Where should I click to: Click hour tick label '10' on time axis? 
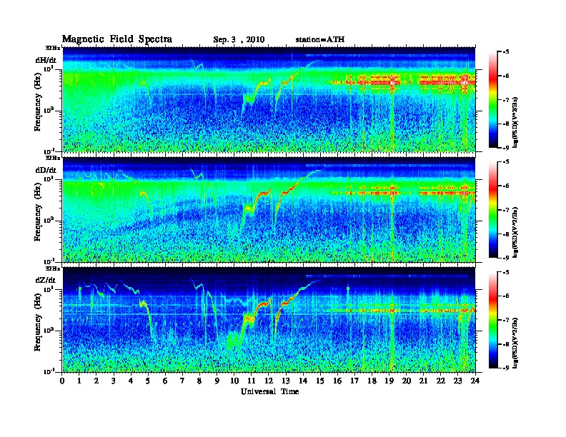[x=234, y=381]
